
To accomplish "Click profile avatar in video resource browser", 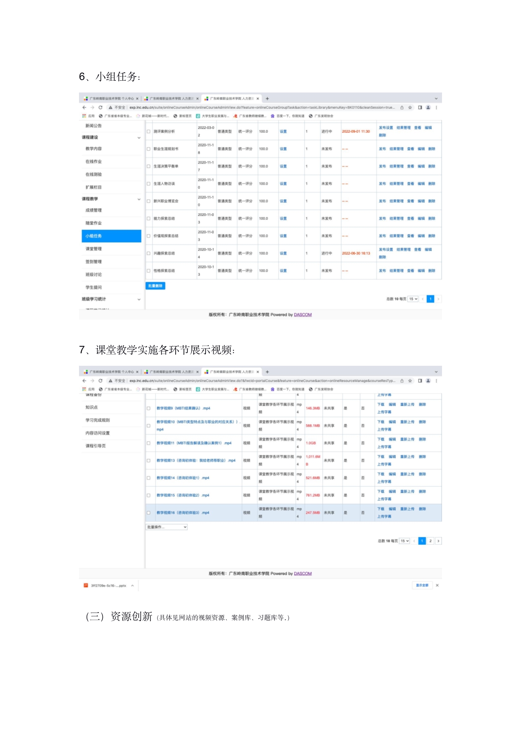I will 428,381.
